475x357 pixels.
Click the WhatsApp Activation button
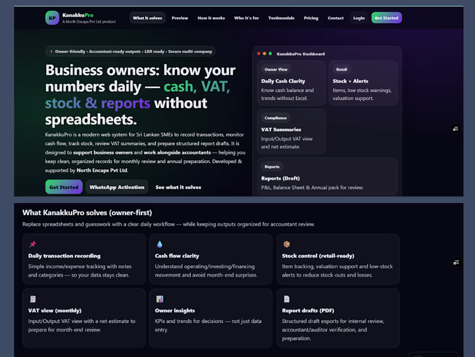[117, 187]
